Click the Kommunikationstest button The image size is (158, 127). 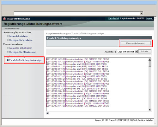pos(136,43)
